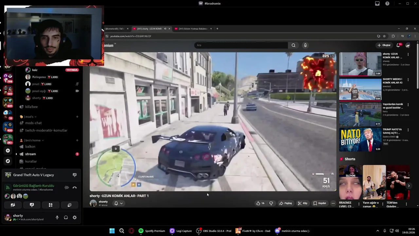Open YouTube notifications bell with 9+ badge

pyautogui.click(x=399, y=45)
